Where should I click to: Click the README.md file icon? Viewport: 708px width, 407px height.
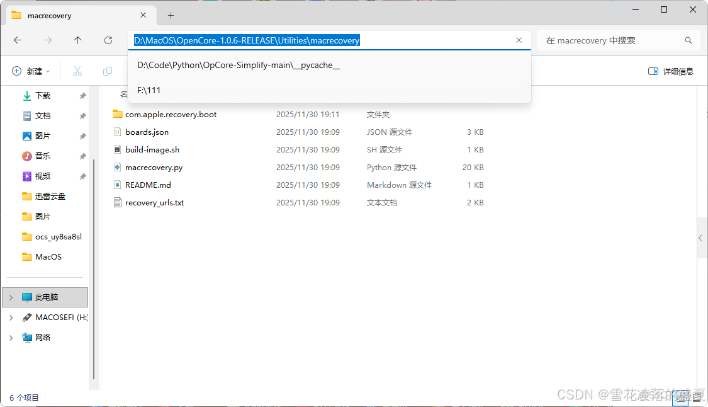pos(118,185)
